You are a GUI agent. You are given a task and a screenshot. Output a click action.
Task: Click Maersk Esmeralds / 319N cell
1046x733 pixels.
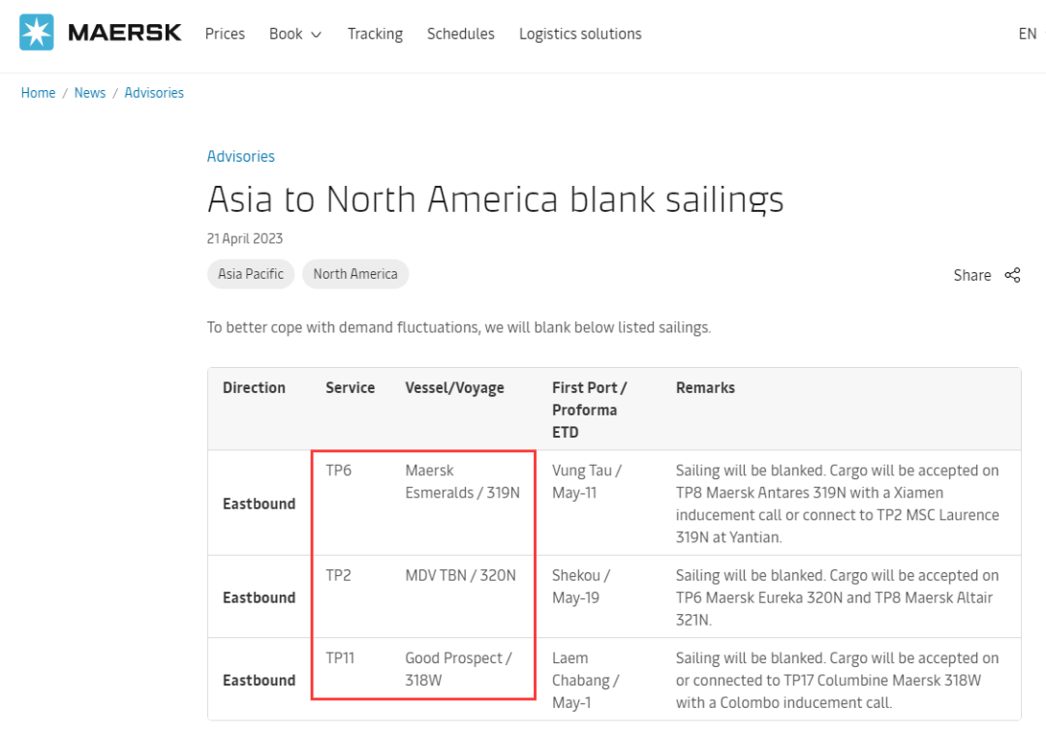[462, 481]
